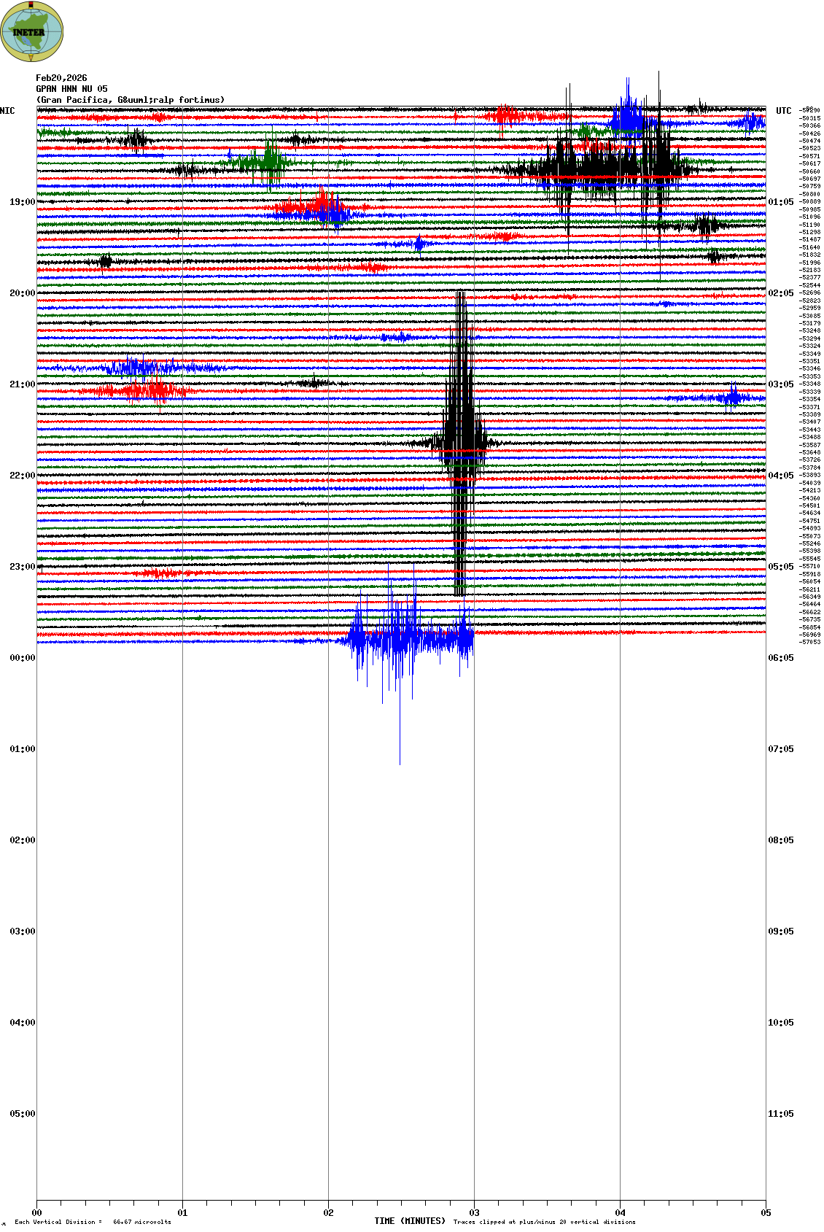This screenshot has height=1232, width=824.
Task: Select the GPAN HNN NU 05 station label
Action: coord(71,89)
